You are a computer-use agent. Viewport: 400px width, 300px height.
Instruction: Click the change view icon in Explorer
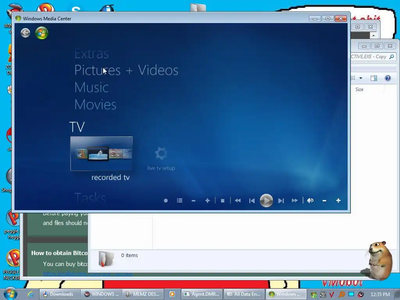click(353, 78)
